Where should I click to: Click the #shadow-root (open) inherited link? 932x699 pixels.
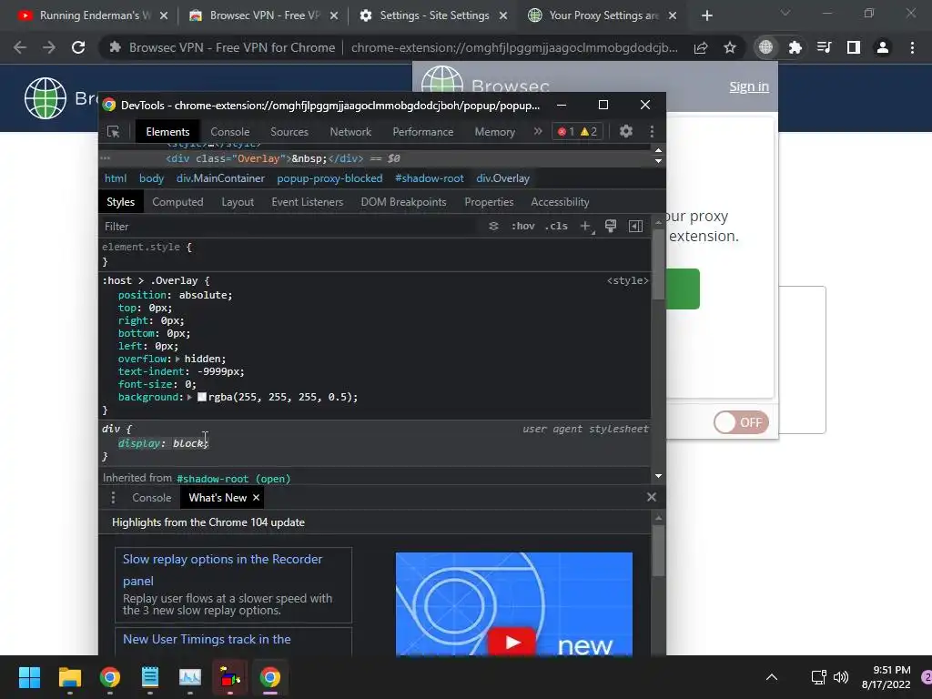coord(234,479)
